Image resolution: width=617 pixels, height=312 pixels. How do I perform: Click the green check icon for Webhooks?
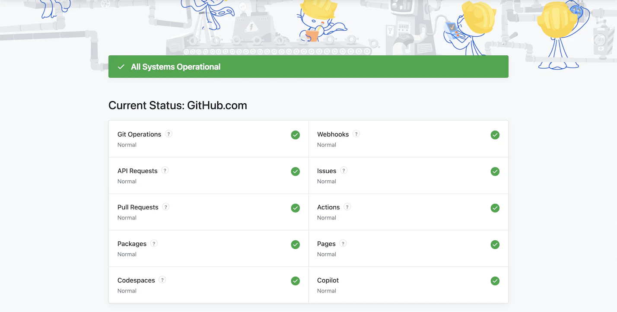tap(495, 135)
